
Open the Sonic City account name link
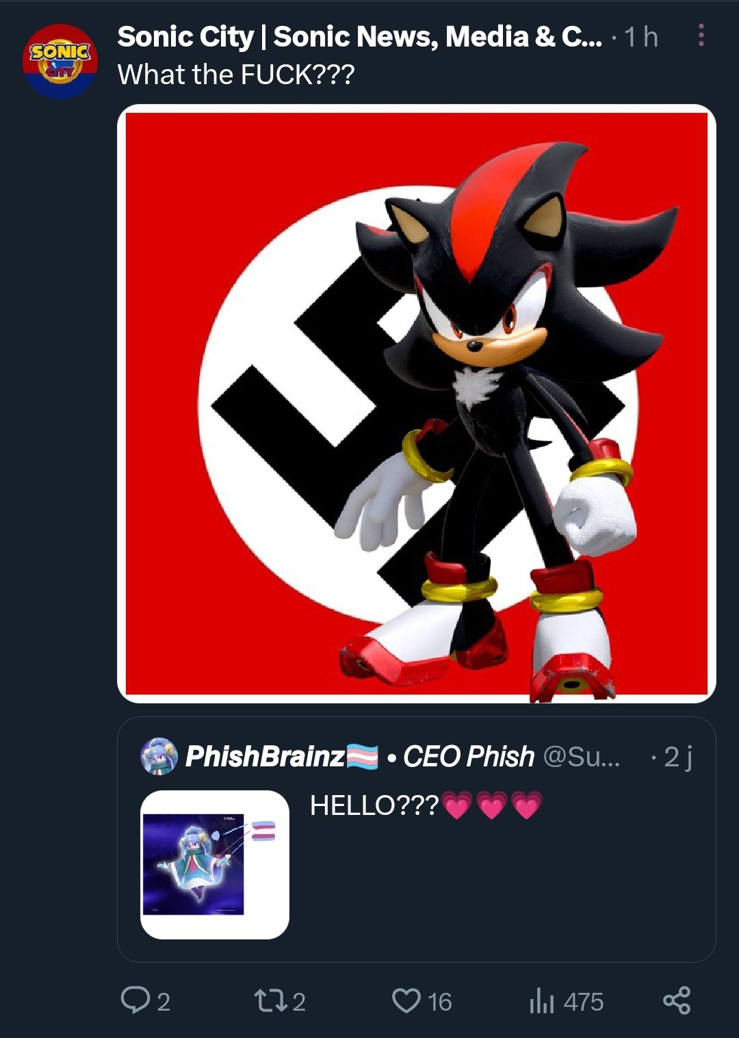point(360,37)
